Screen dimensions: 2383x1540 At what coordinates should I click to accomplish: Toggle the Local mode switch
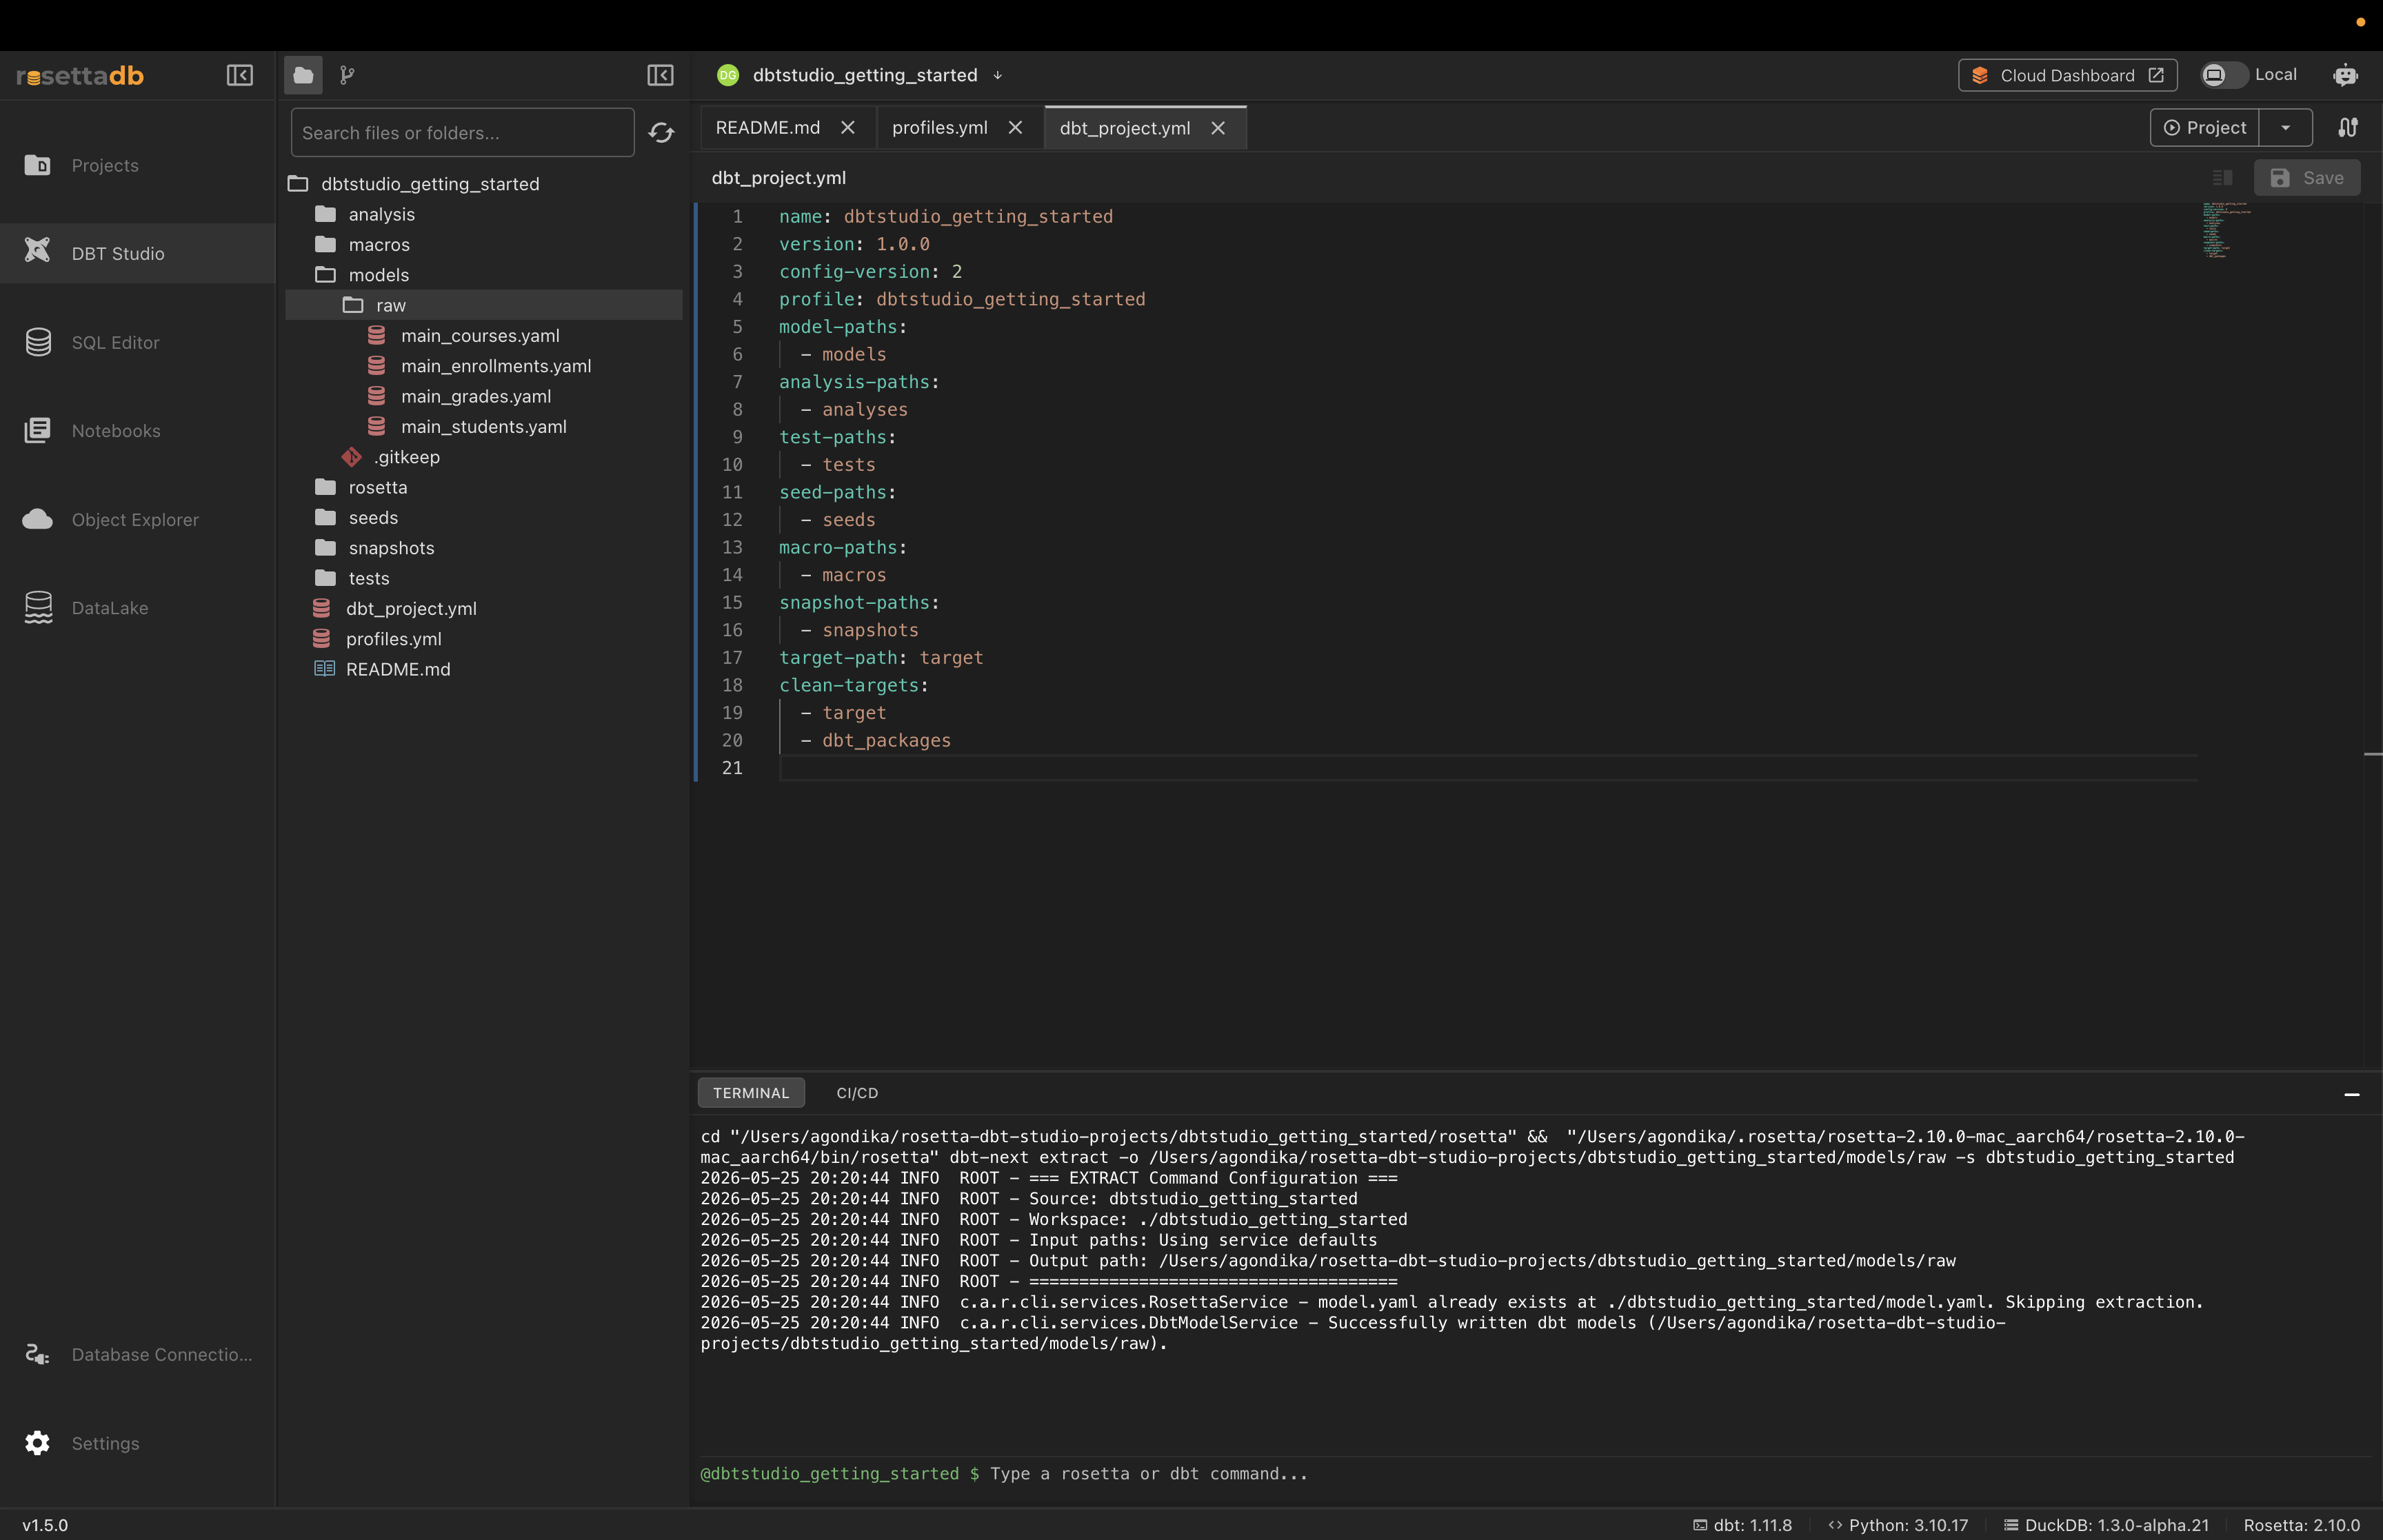[x=2224, y=75]
